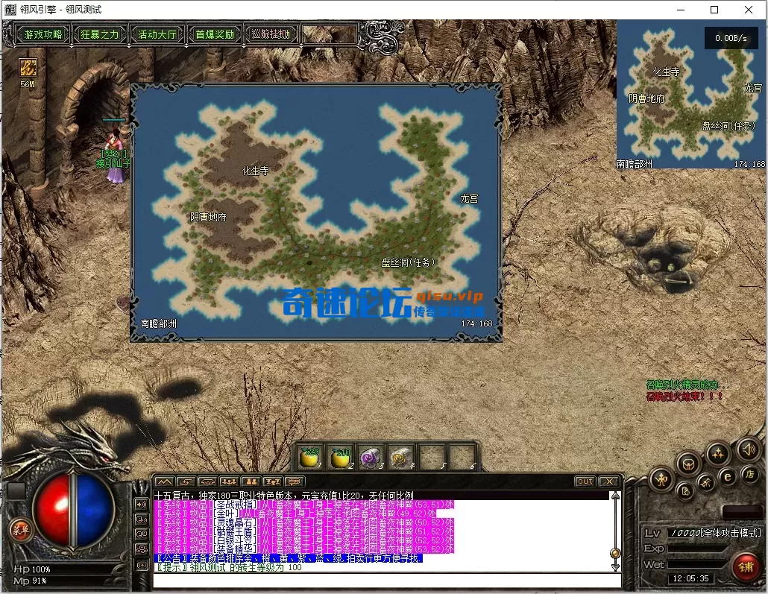
Task: Open the 菜单 menu button
Action: [x=21, y=530]
